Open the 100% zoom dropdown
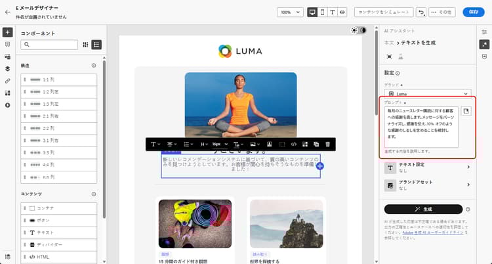 [290, 12]
